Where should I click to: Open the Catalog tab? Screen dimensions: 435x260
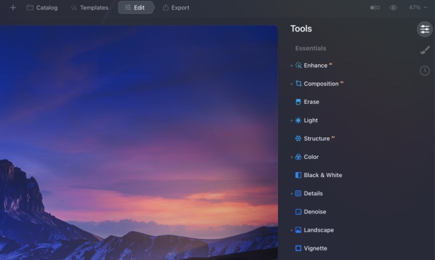(42, 8)
